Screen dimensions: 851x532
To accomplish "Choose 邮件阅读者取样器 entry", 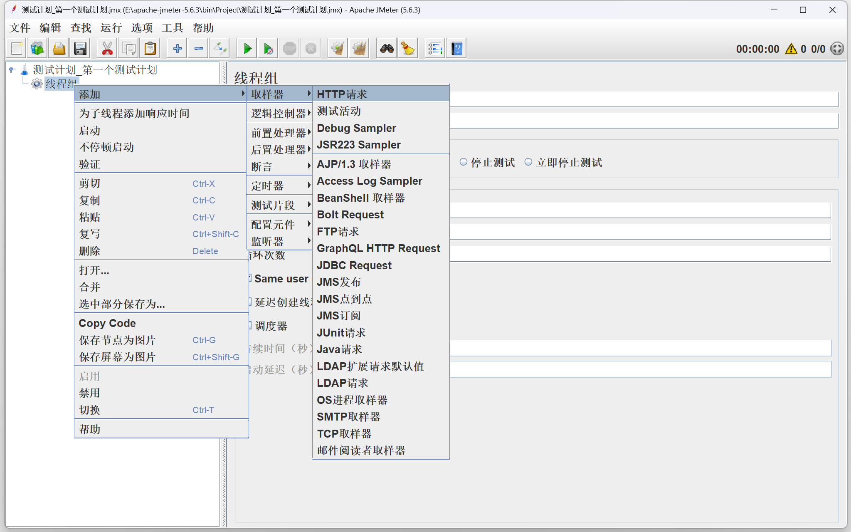I will (x=381, y=450).
